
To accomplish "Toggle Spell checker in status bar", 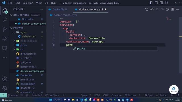I will [149, 95].
